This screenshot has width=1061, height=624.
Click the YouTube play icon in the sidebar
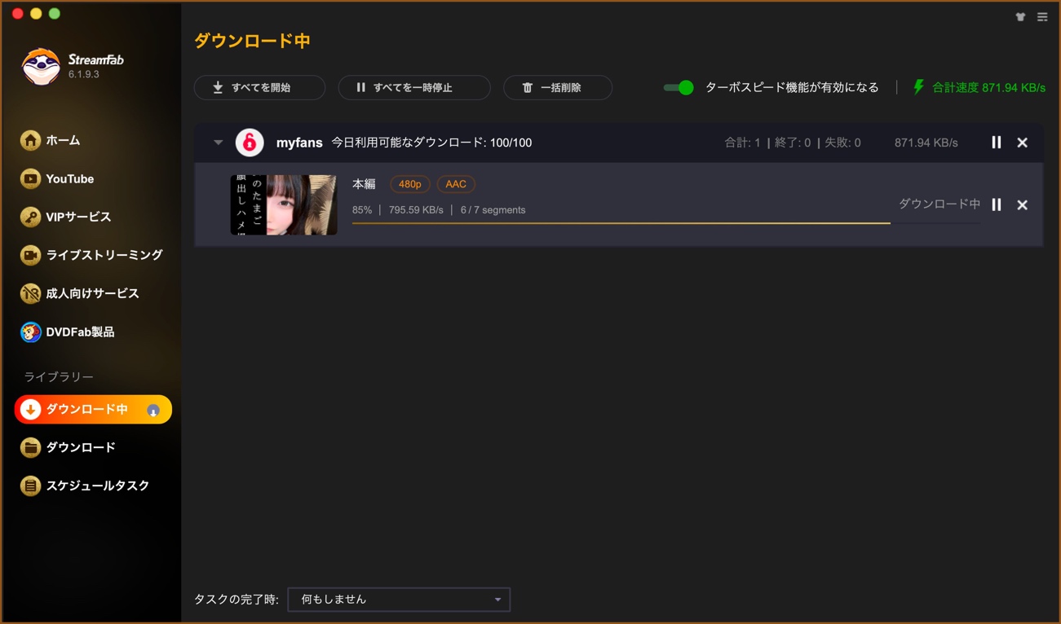pos(30,178)
